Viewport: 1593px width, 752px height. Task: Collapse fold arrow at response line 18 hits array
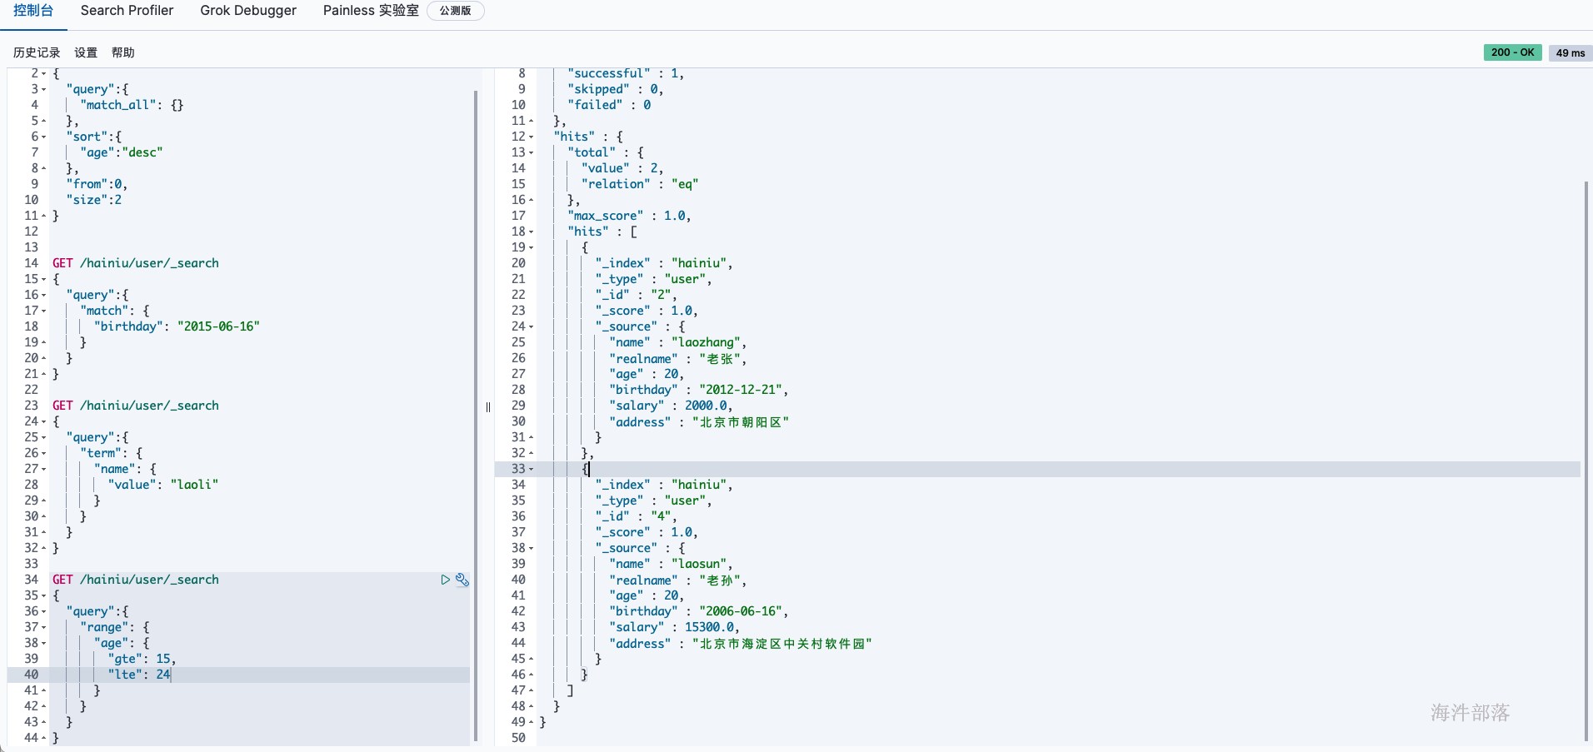tap(531, 232)
